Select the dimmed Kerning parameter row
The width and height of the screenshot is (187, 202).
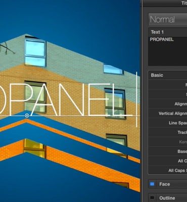click(168, 142)
